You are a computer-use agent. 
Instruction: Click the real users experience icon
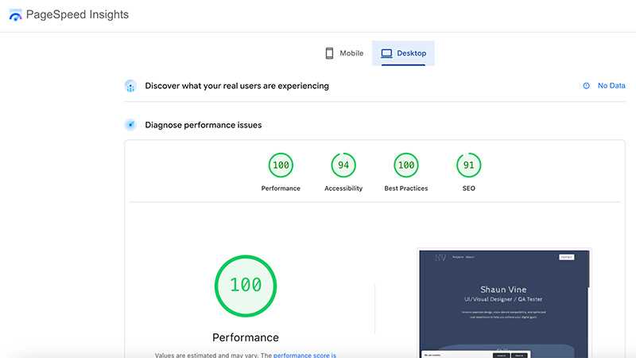130,86
